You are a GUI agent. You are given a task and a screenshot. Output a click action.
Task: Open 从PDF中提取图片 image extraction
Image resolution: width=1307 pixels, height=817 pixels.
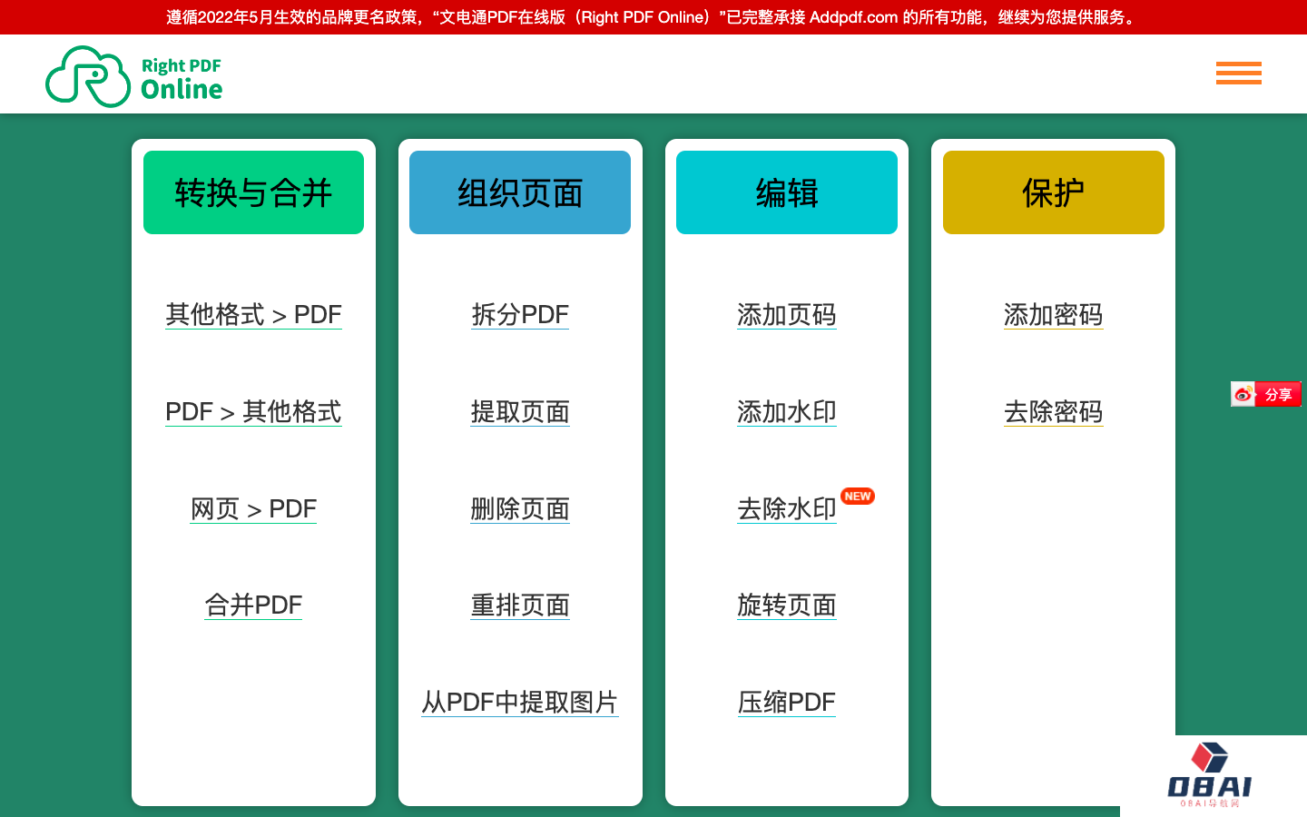520,702
